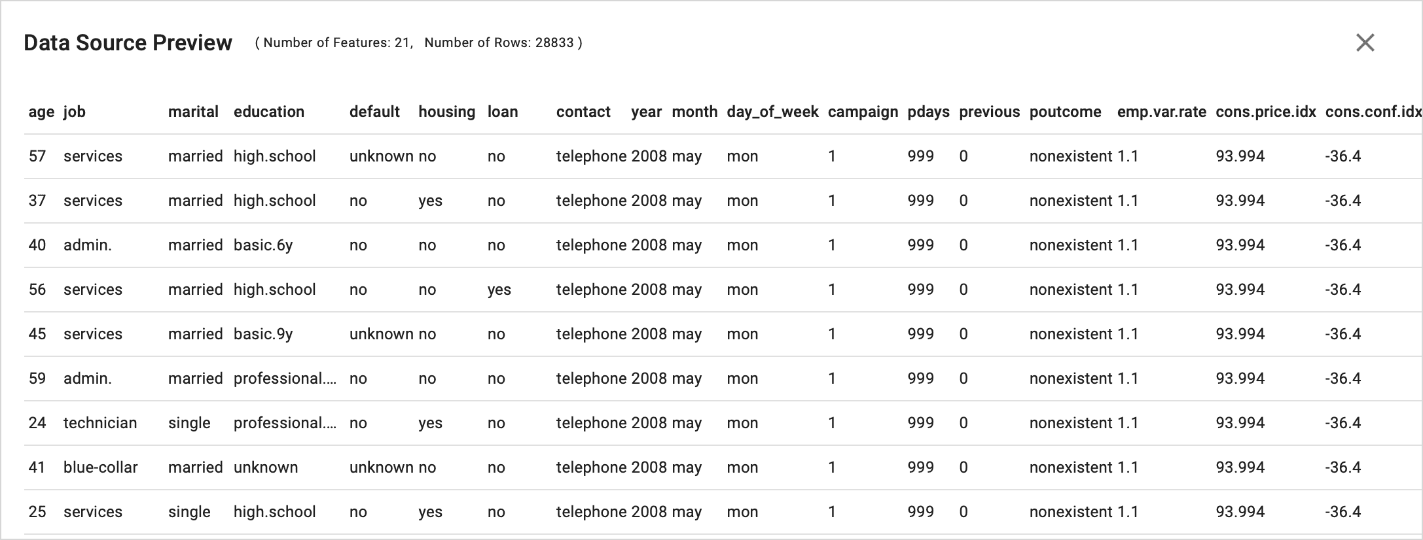Click the basic.6y education cell
Screen dimensions: 1423x540
pos(263,245)
